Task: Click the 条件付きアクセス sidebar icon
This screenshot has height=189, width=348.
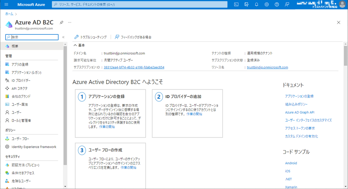Action: [7, 173]
